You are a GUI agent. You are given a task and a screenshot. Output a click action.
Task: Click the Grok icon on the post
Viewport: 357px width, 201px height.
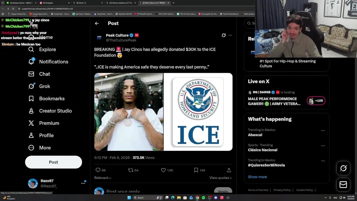tap(223, 35)
